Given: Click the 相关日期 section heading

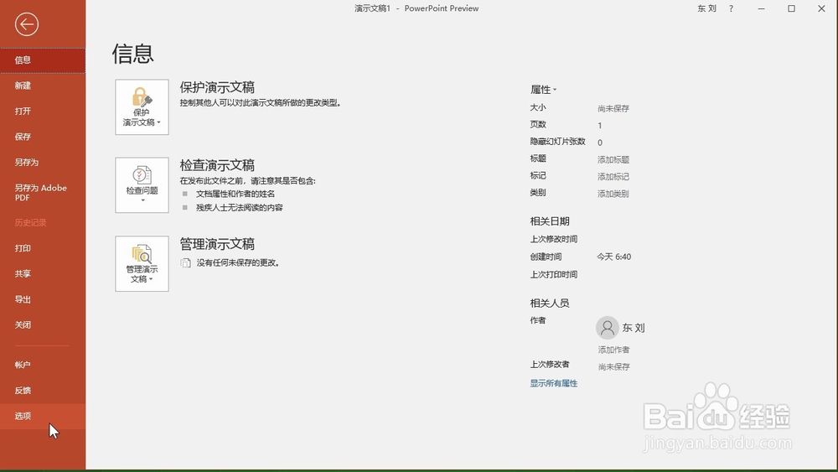Looking at the screenshot, I should (x=550, y=220).
